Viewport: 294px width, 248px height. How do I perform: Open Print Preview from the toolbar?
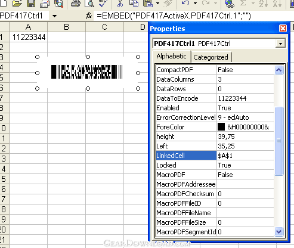(89, 3)
